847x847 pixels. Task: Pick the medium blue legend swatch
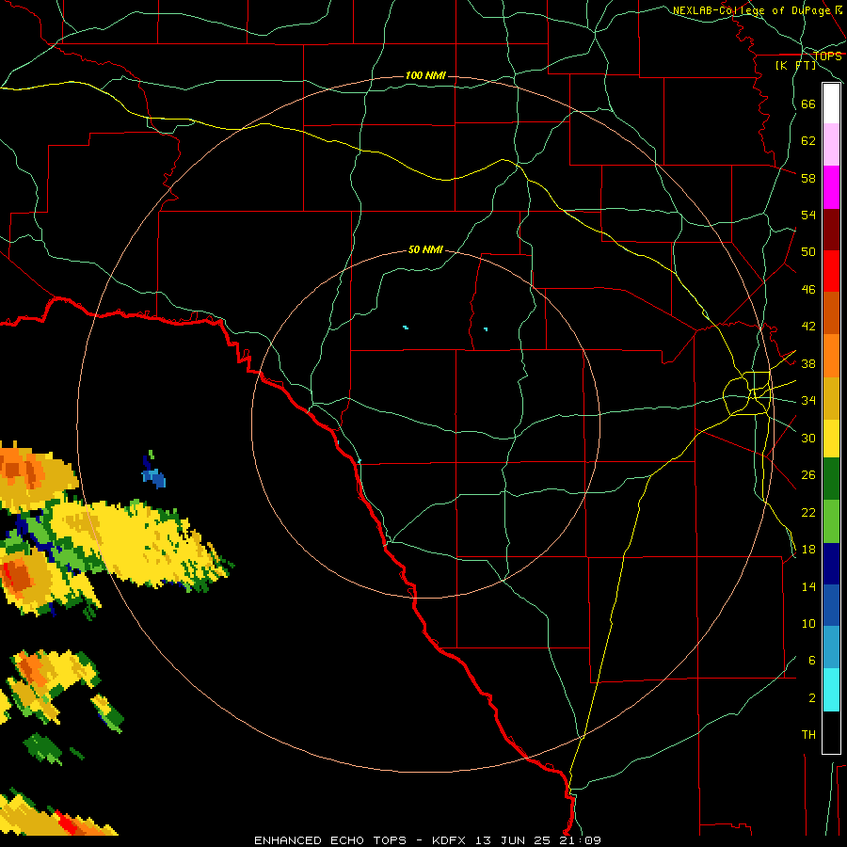831,605
